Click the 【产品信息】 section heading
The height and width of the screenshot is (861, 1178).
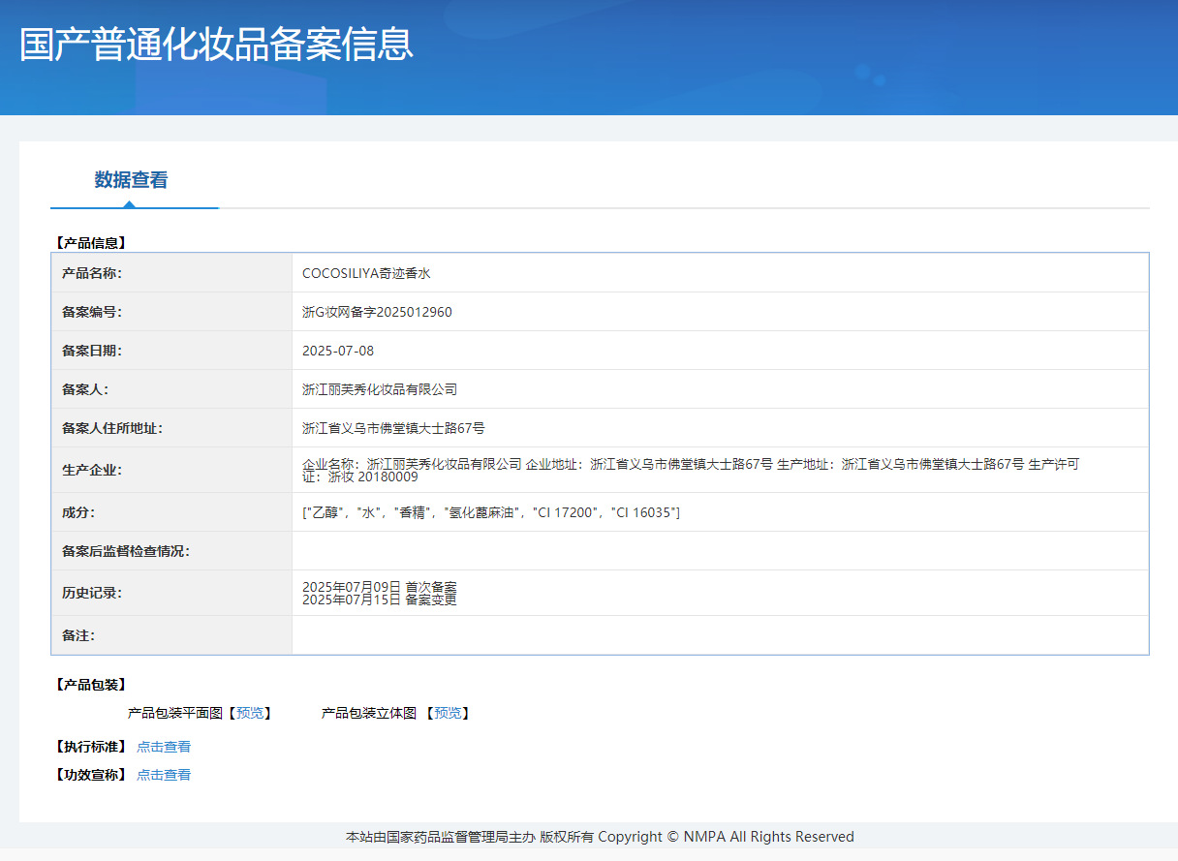90,243
